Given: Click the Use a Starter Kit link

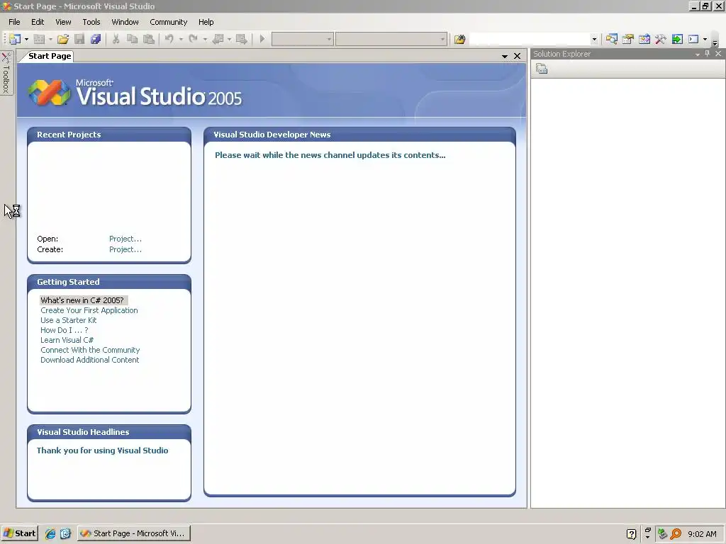Looking at the screenshot, I should click(69, 320).
